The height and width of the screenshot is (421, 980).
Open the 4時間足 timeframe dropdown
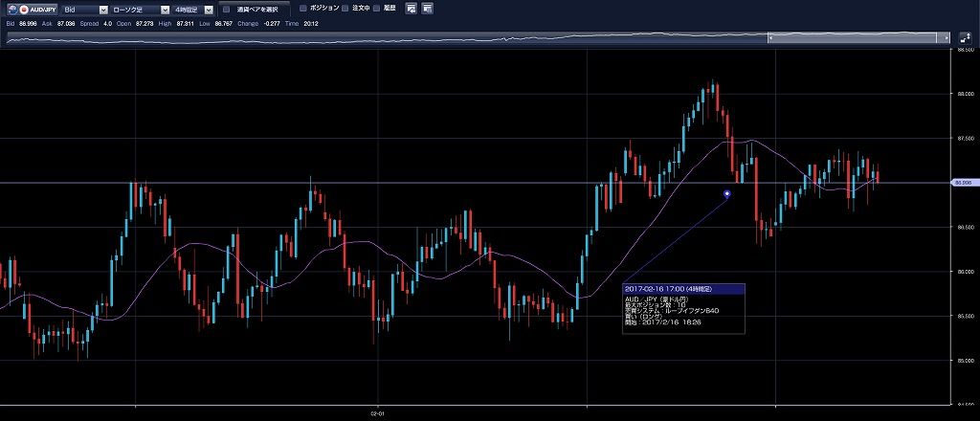tap(192, 10)
